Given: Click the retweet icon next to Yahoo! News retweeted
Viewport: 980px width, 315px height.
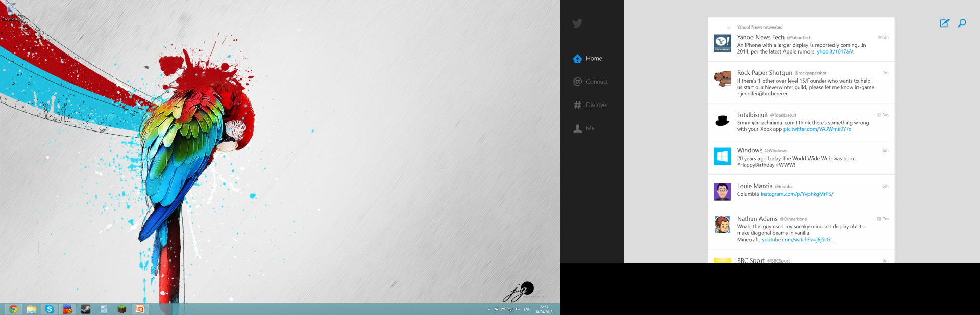Looking at the screenshot, I should click(x=729, y=28).
